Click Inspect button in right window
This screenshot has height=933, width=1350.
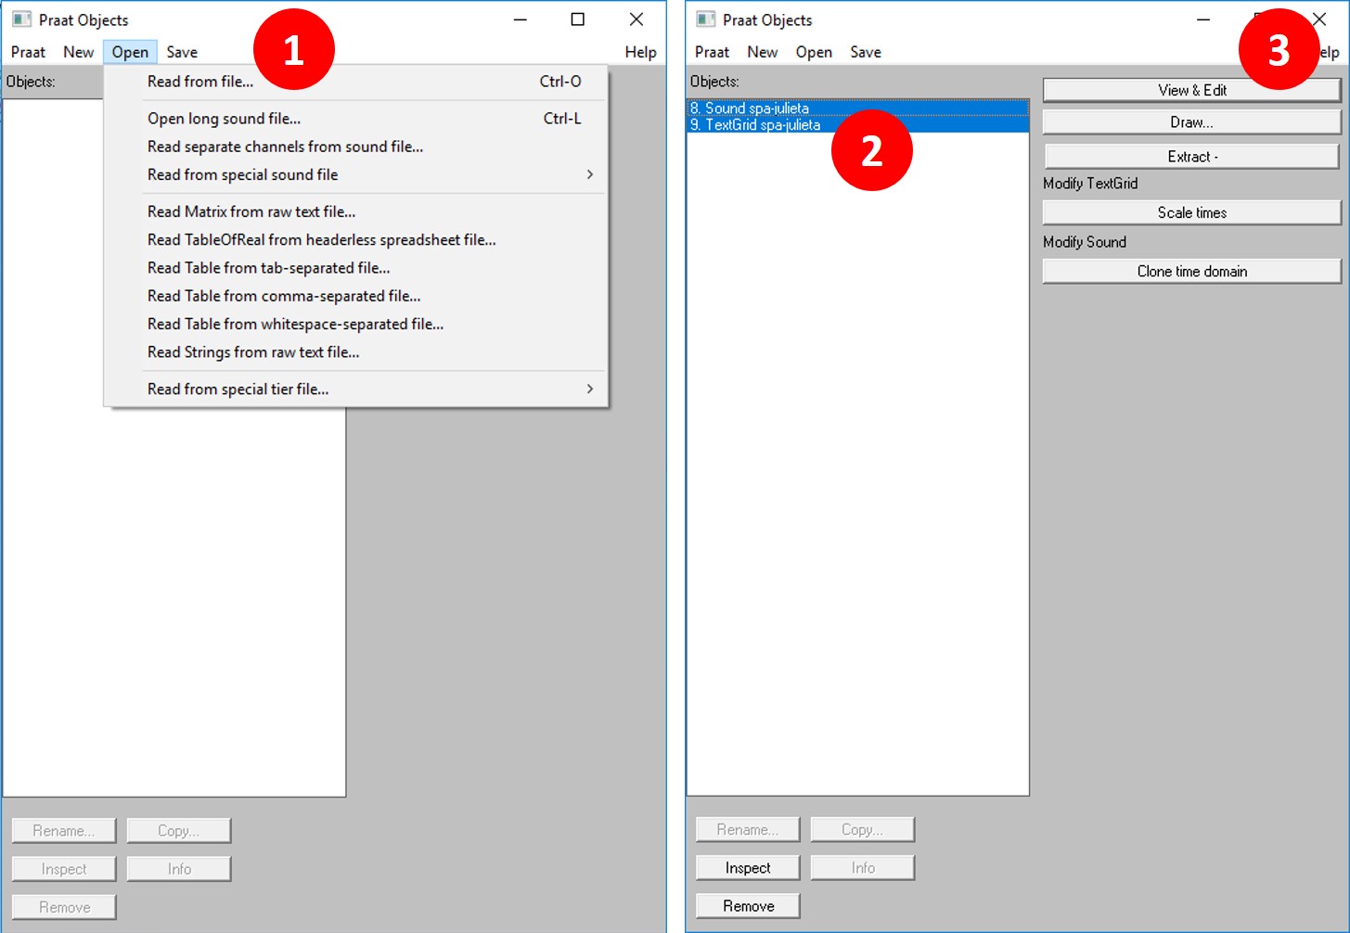(748, 868)
